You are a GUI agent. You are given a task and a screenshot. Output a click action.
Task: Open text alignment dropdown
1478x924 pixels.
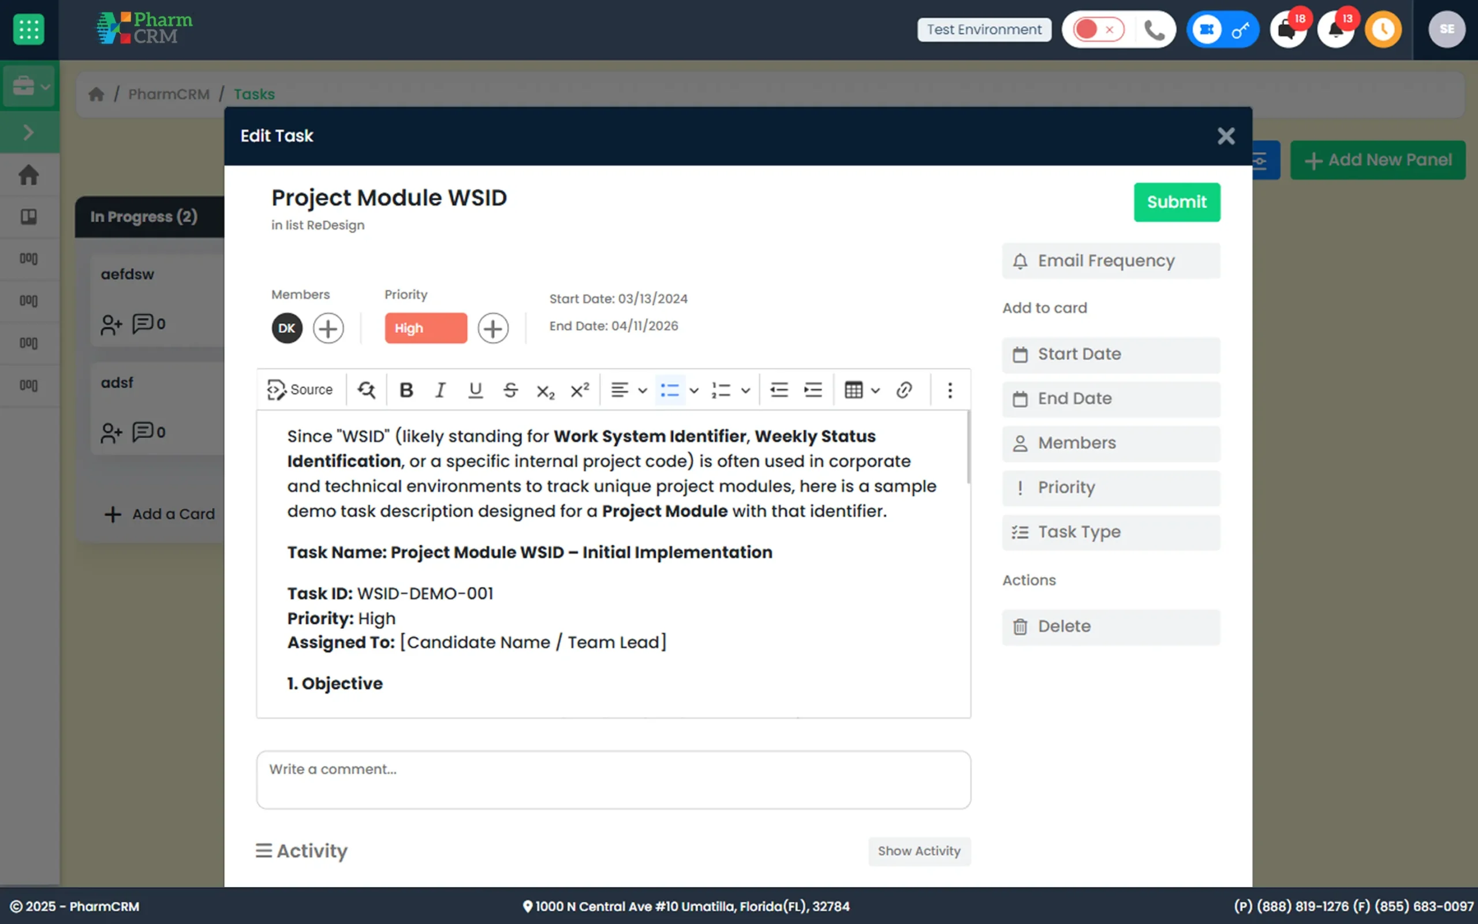click(x=629, y=390)
